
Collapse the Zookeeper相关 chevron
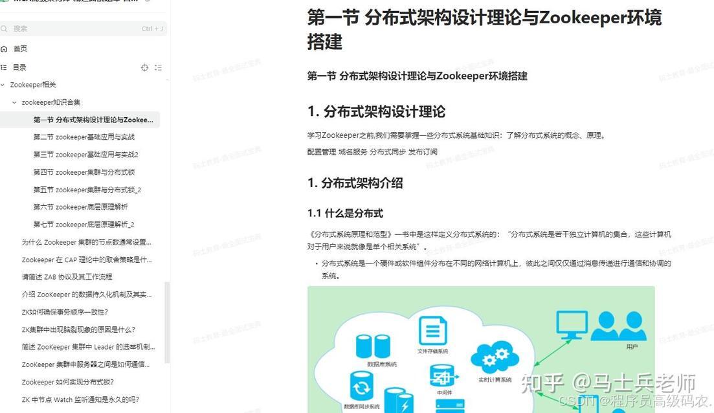pyautogui.click(x=3, y=85)
